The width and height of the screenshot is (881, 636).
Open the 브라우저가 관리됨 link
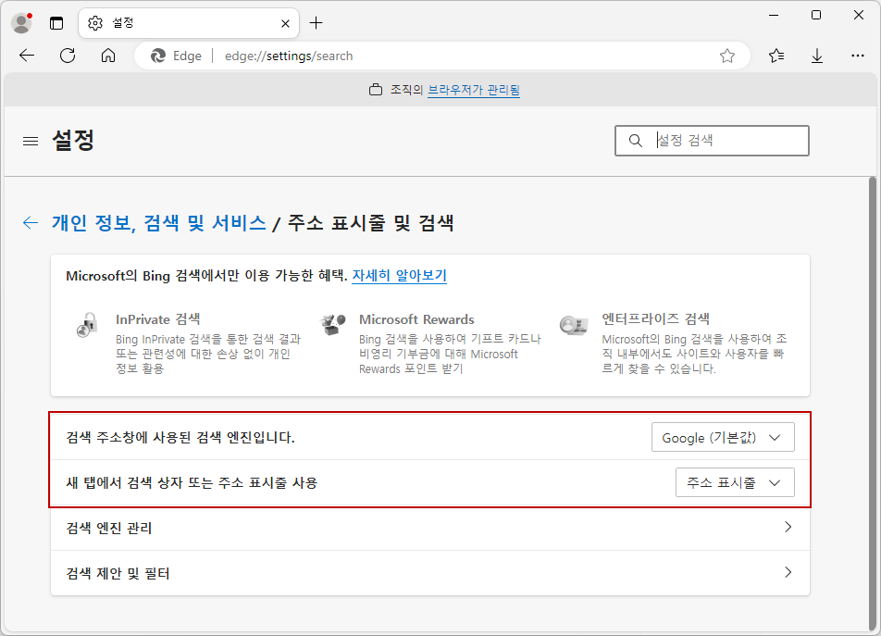pos(474,90)
